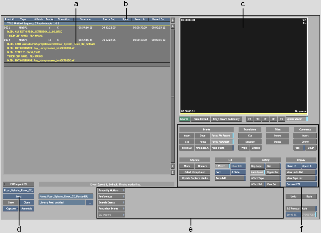Select event 0001 in the EDL list
321x233 pixels.
click(87, 28)
